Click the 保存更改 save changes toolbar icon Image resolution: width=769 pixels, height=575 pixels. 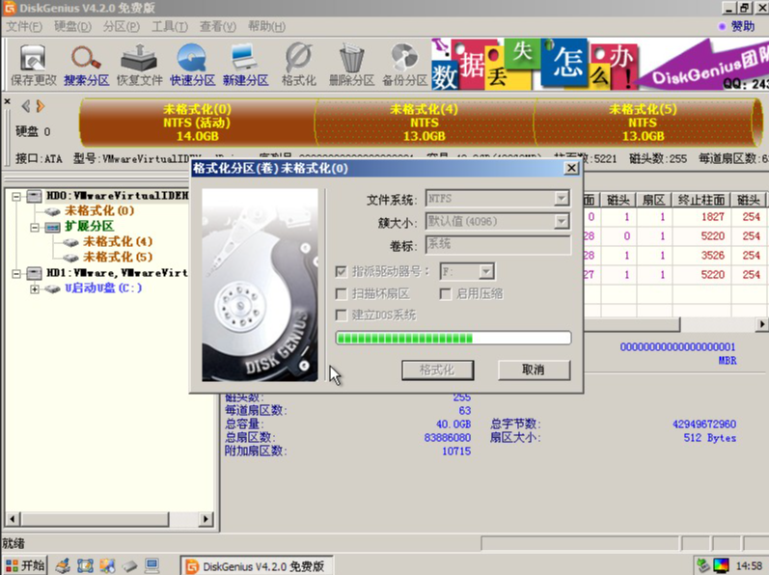click(x=34, y=64)
